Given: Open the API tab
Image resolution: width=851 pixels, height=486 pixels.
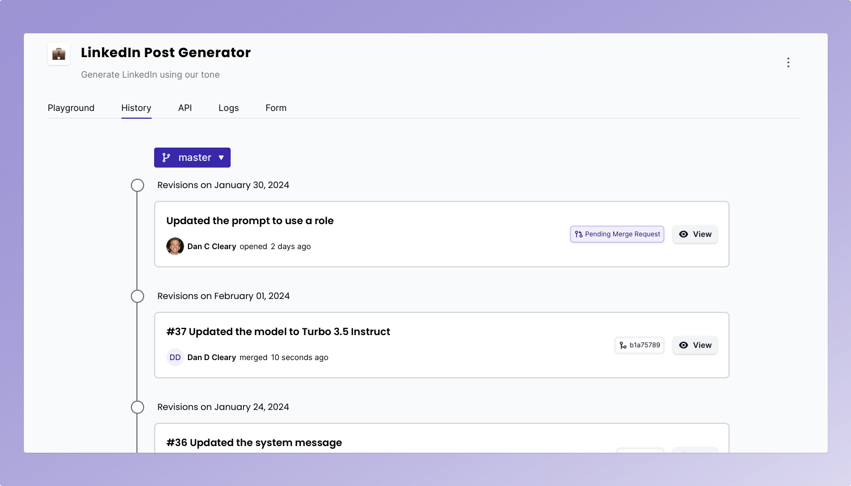Looking at the screenshot, I should point(185,108).
